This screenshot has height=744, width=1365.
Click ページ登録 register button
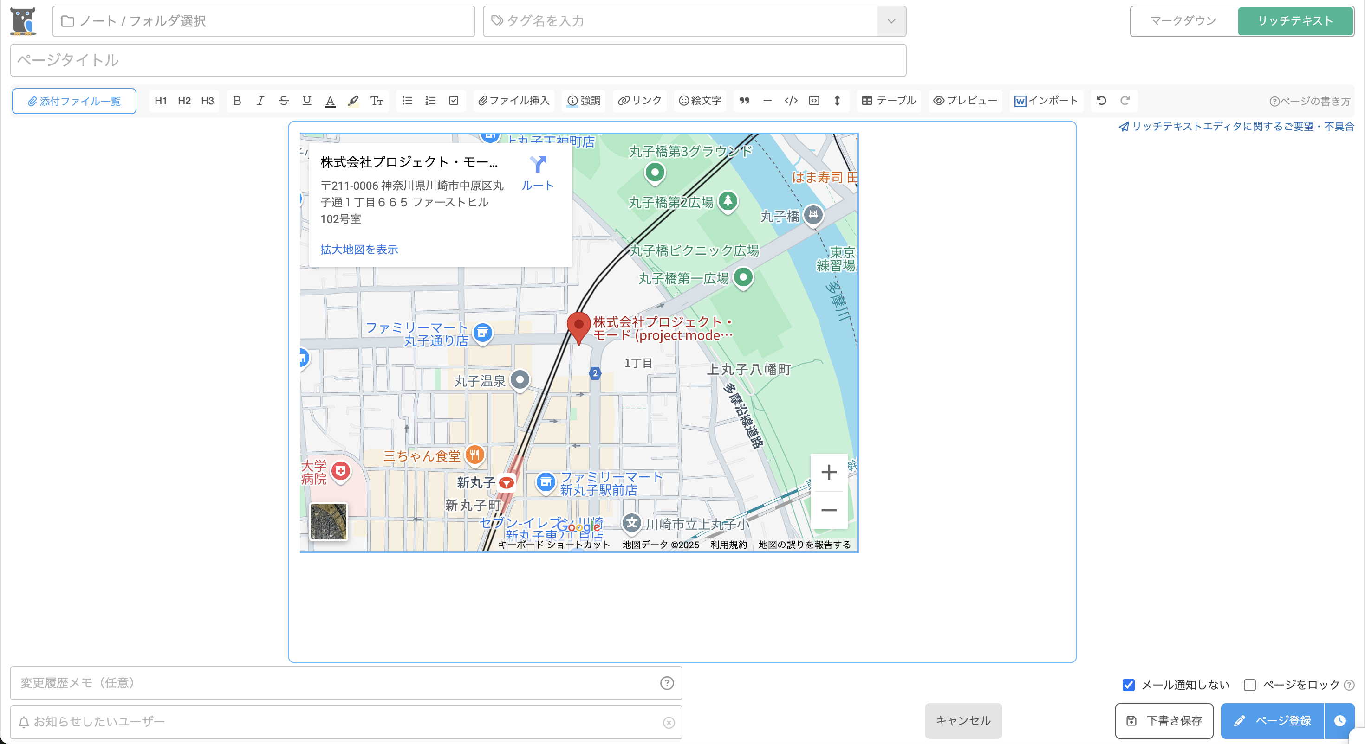point(1272,721)
